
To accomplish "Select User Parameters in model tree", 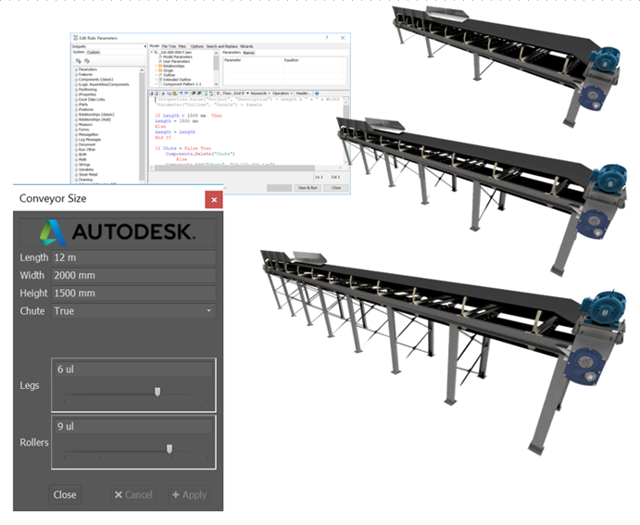I will [177, 62].
